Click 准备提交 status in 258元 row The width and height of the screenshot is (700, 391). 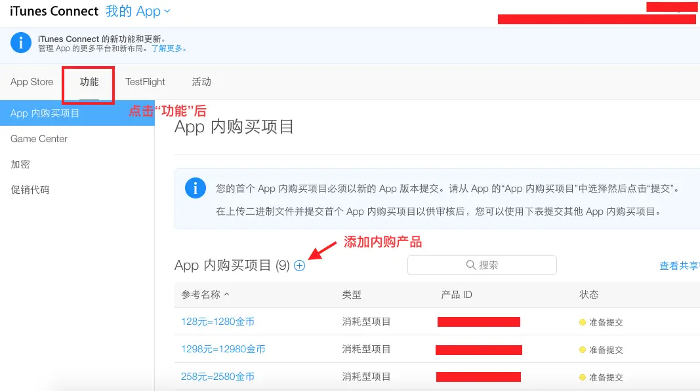(x=606, y=377)
